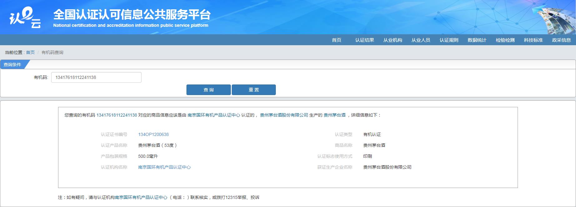Open 认证规则 navigation item

[x=449, y=40]
